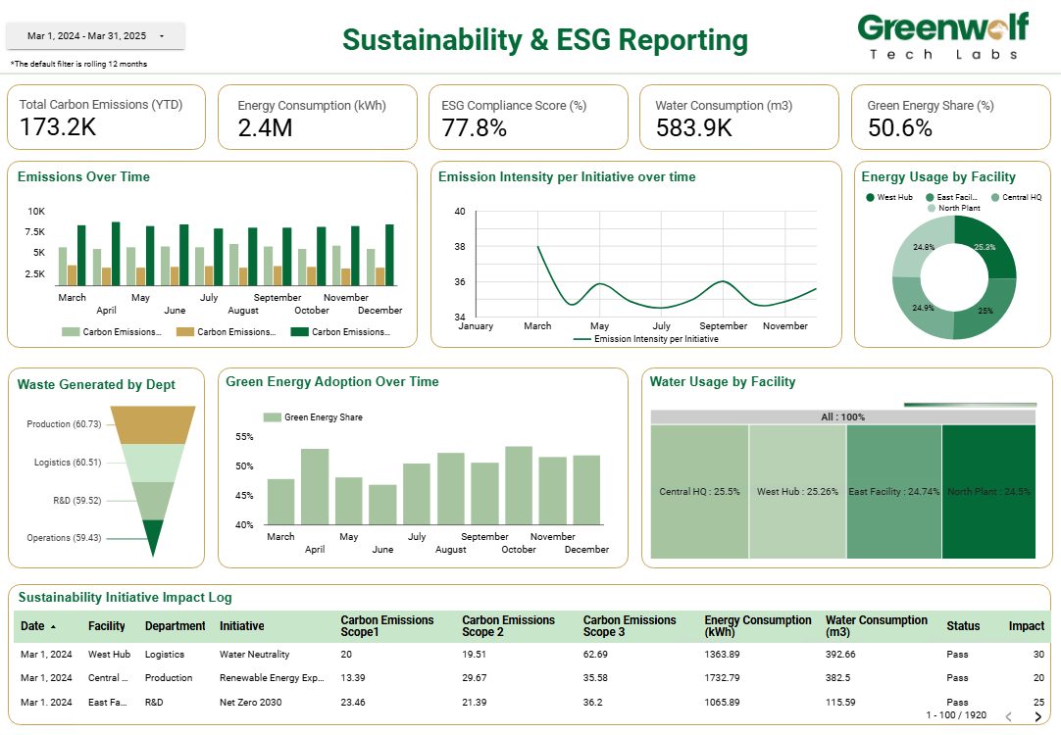This screenshot has width=1061, height=735.
Task: Go to next page of the impact log
Action: (x=1038, y=716)
